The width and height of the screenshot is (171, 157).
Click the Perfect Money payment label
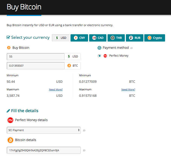[x=119, y=56]
